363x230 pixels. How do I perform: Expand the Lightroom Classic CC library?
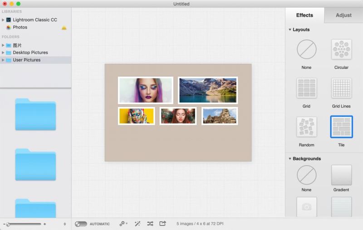coord(3,20)
